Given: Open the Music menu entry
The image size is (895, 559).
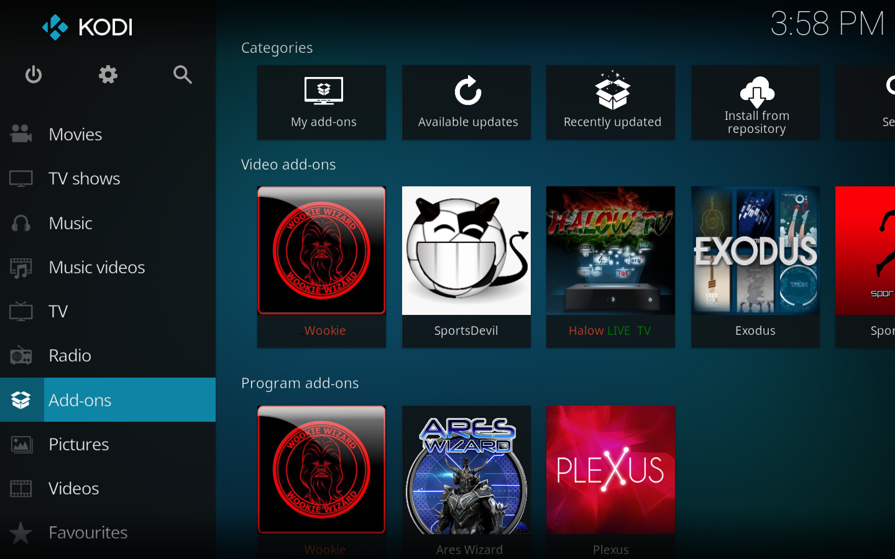Looking at the screenshot, I should coord(108,223).
